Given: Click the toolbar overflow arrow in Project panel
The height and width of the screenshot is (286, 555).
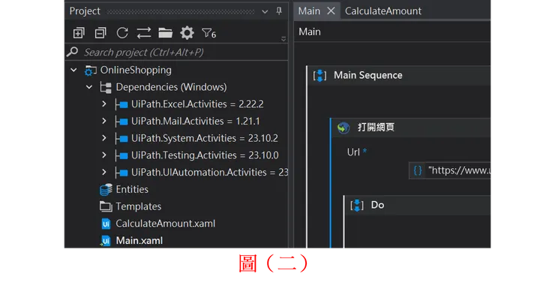Looking at the screenshot, I should click(283, 39).
